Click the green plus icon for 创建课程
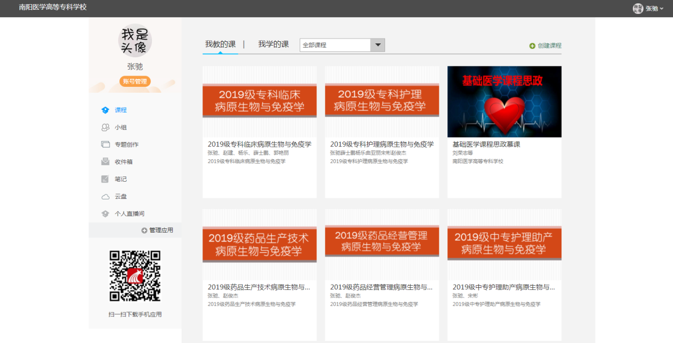The height and width of the screenshot is (343, 673). coord(532,46)
